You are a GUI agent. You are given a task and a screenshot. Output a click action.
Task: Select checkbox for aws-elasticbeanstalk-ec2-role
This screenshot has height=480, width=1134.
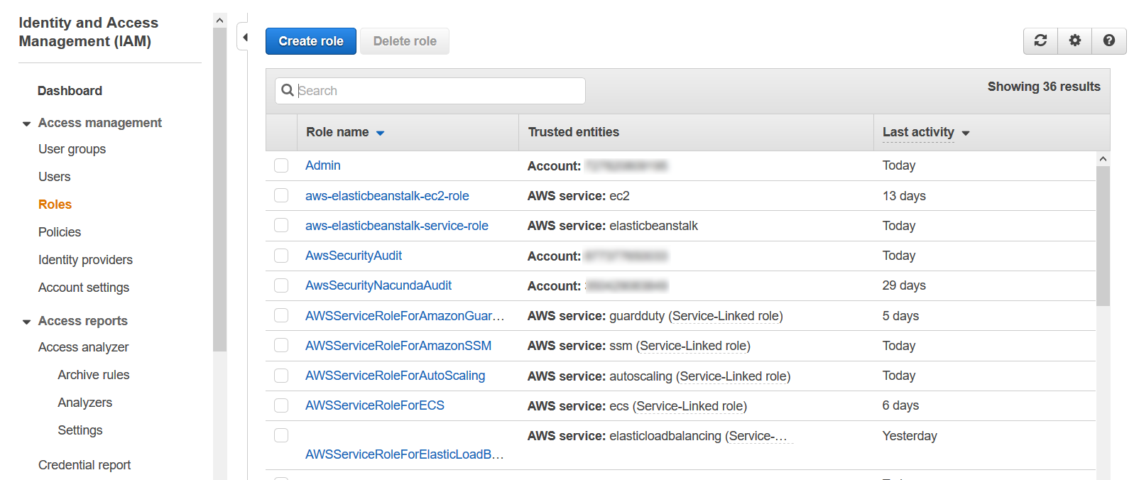pos(281,195)
